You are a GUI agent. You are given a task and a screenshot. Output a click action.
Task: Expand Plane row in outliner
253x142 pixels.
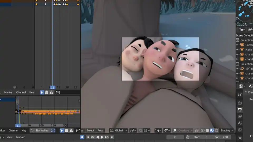click(x=237, y=50)
